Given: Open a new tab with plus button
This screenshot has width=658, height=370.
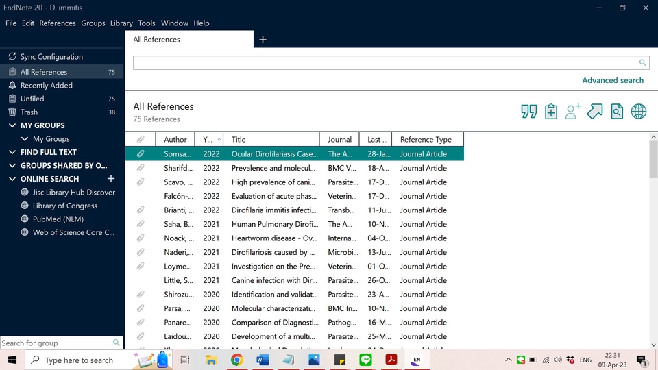Looking at the screenshot, I should pos(263,40).
